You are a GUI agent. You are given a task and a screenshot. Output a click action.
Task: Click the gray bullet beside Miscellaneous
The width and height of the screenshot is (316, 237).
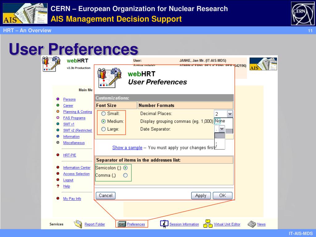(58, 143)
